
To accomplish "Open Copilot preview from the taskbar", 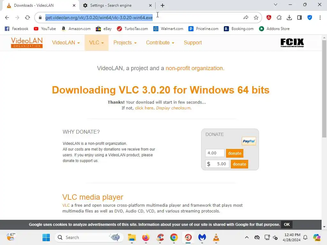I will click(317, 237).
